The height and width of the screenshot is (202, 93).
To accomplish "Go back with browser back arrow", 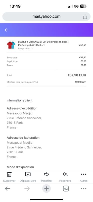I will pyautogui.click(x=8, y=189).
